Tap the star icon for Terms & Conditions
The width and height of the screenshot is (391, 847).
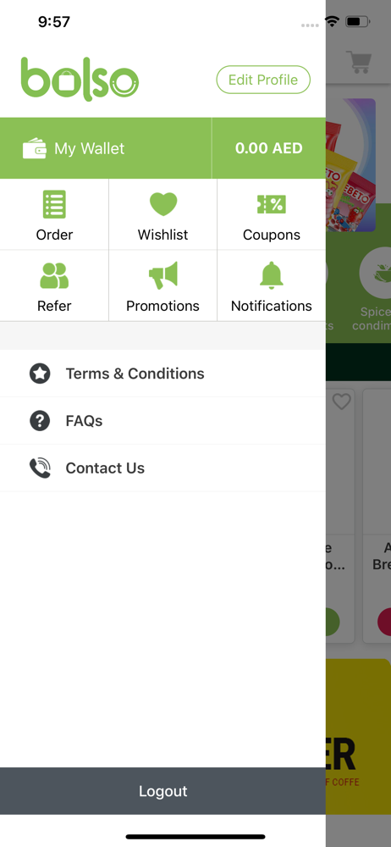pyautogui.click(x=40, y=374)
